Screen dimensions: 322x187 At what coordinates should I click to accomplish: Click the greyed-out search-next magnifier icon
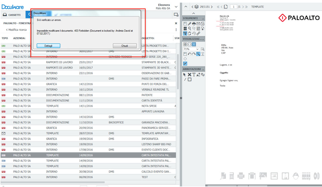194,29
